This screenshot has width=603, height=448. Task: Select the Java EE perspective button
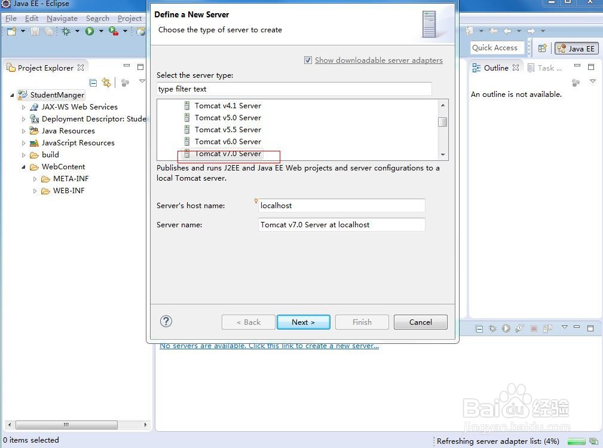click(x=576, y=48)
